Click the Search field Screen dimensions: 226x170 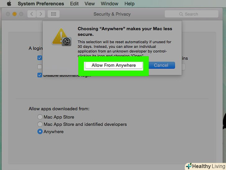coord(192,14)
